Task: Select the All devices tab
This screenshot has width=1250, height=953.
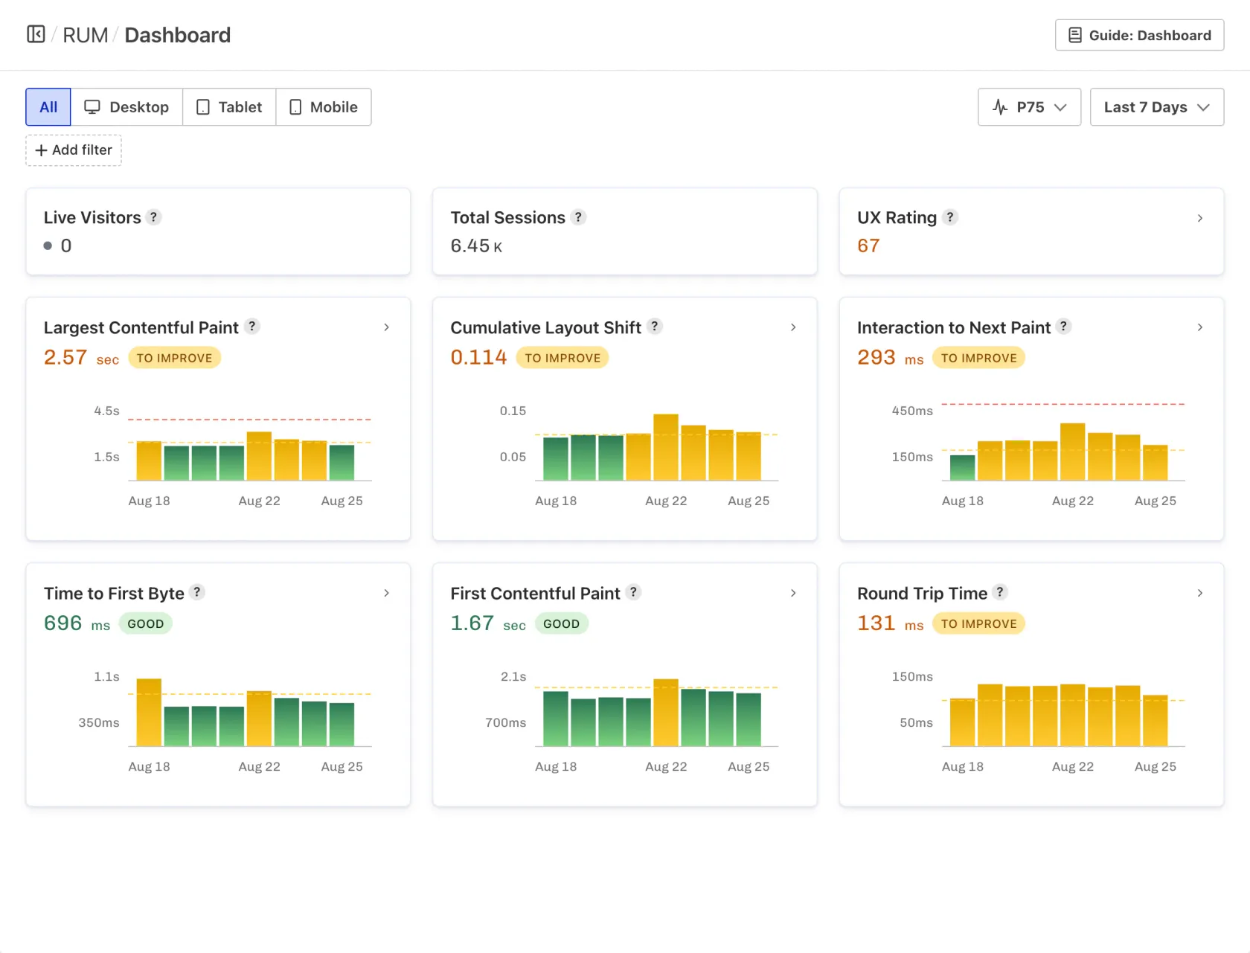Action: pyautogui.click(x=48, y=107)
